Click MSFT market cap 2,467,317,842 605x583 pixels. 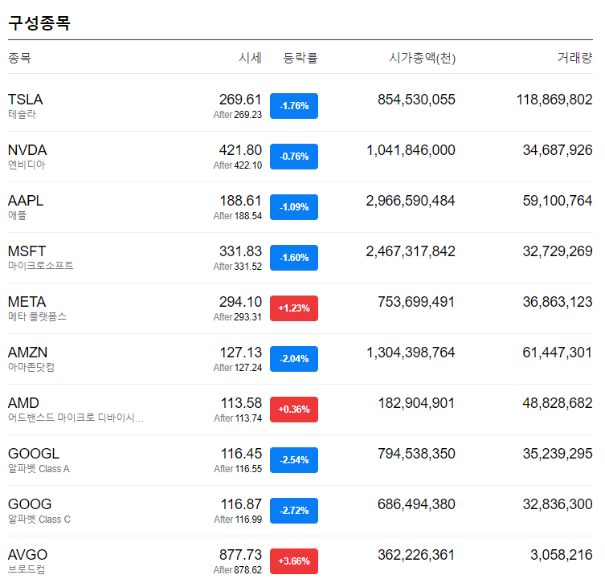[411, 251]
